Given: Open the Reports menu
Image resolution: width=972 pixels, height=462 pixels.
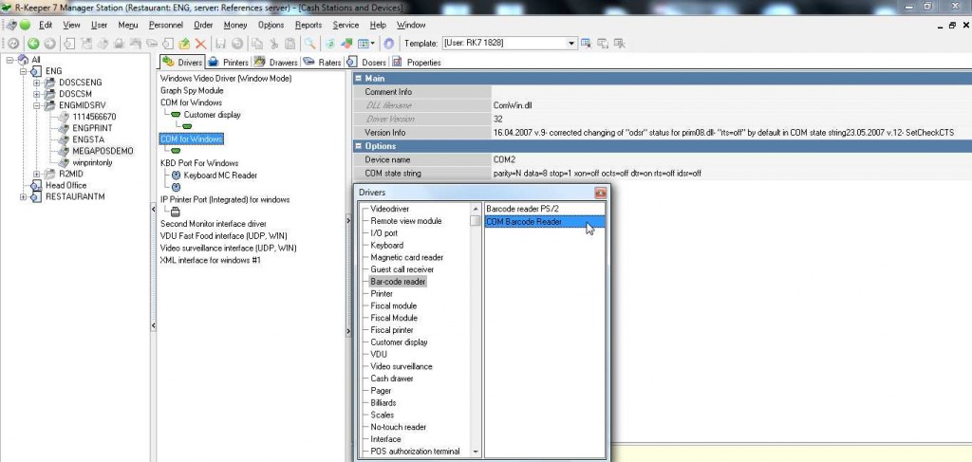Looking at the screenshot, I should tap(308, 26).
